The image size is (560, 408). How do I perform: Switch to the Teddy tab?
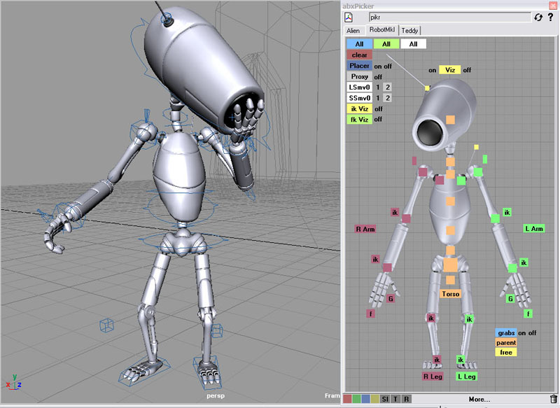410,31
